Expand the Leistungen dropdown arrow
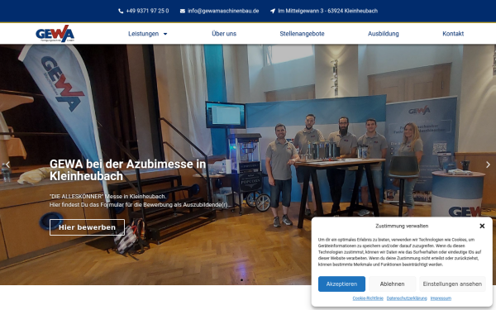The image size is (496, 310). tap(165, 34)
